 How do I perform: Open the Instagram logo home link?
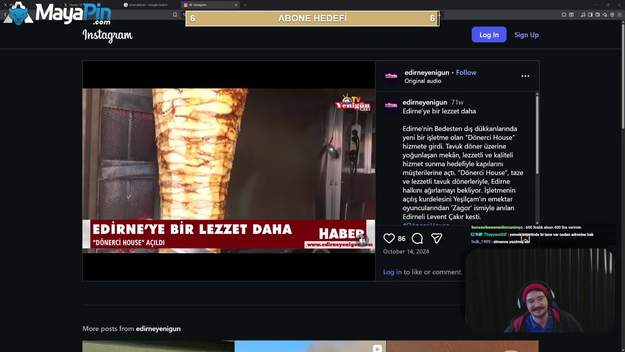107,35
